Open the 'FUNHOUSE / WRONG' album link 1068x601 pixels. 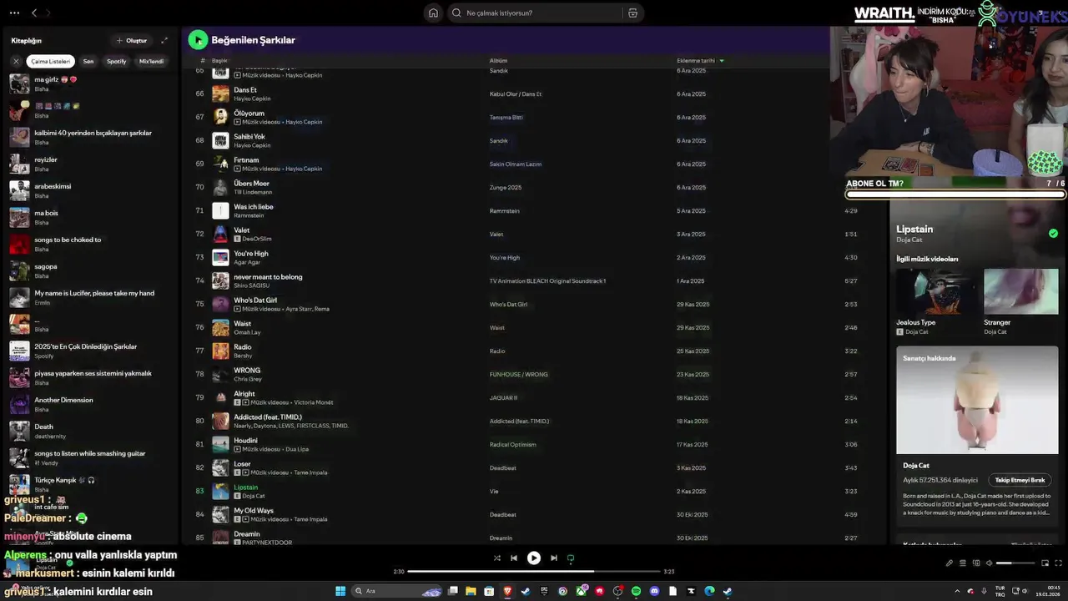(518, 374)
